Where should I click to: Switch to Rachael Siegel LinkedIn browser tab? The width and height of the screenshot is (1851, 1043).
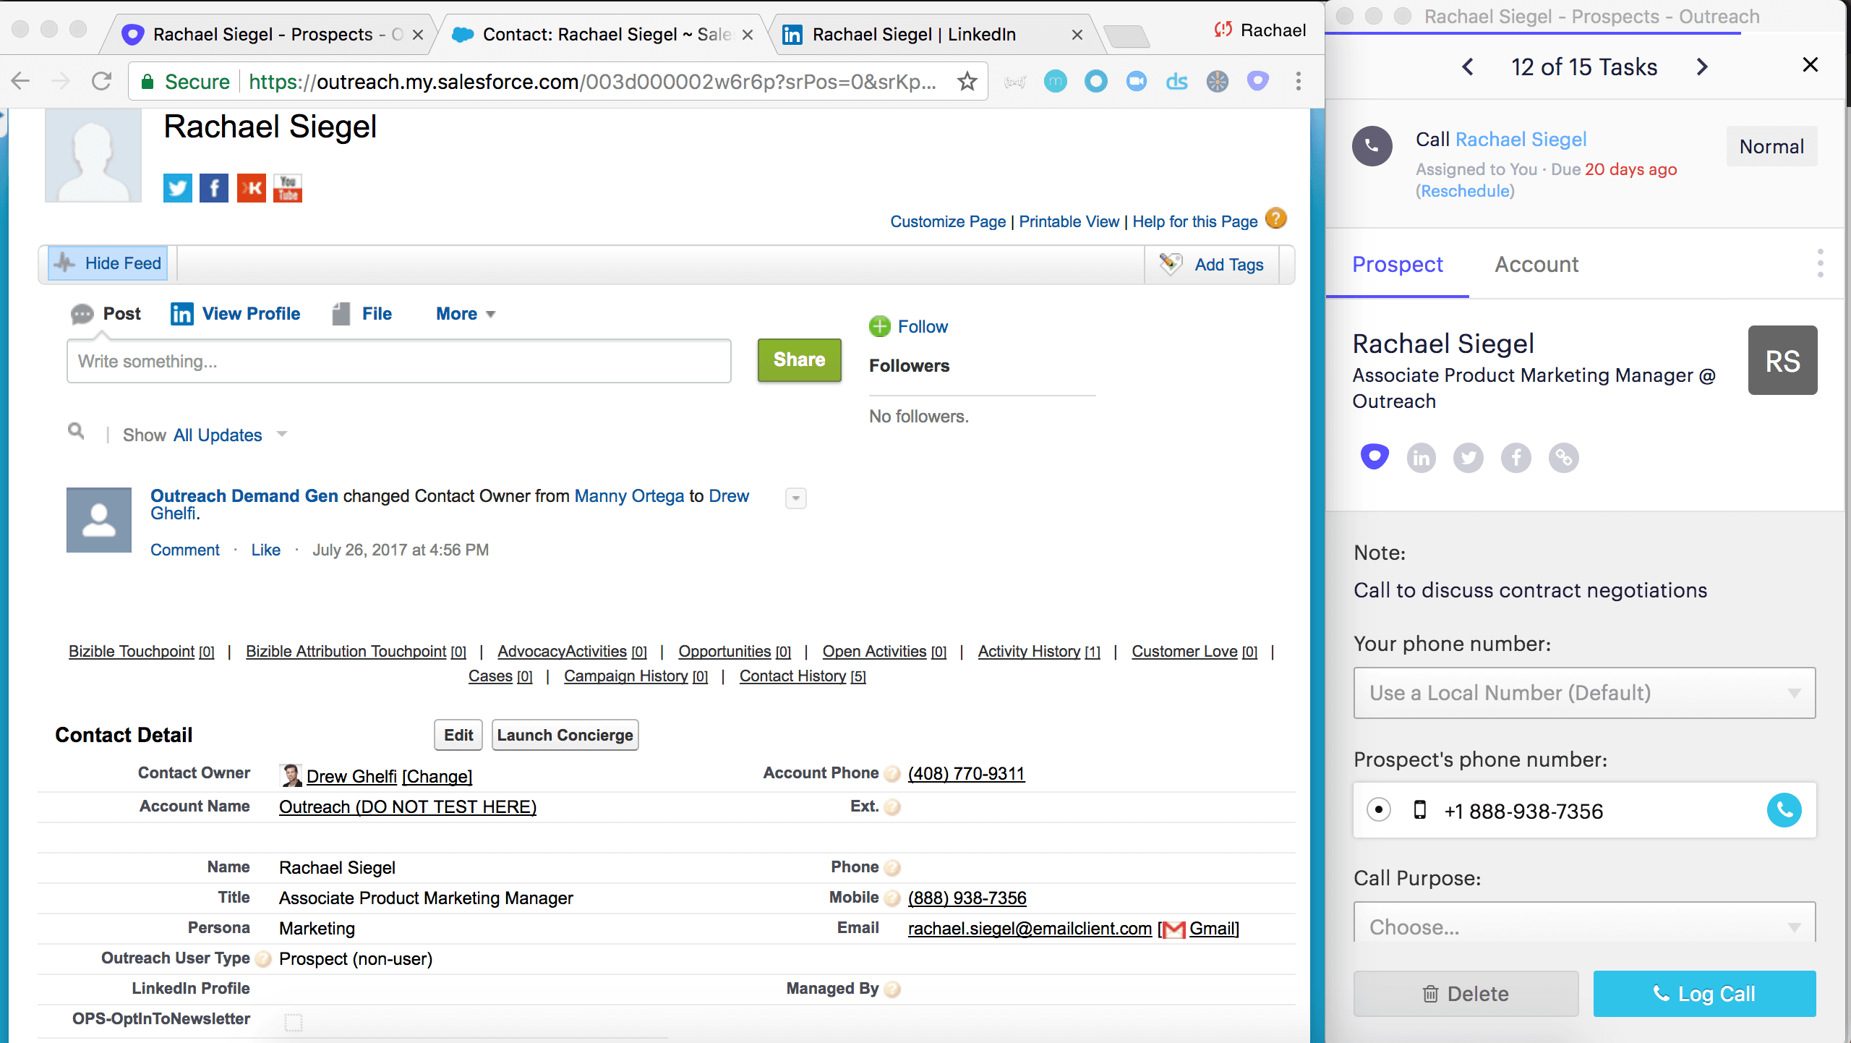click(914, 35)
